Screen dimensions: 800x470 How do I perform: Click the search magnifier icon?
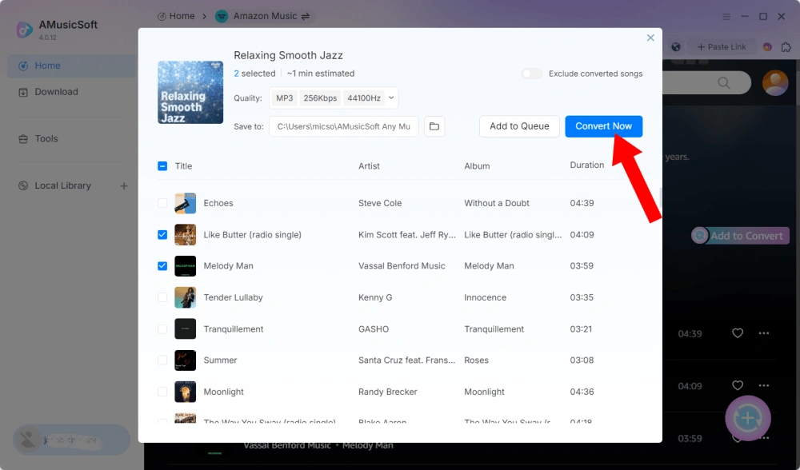pyautogui.click(x=723, y=82)
